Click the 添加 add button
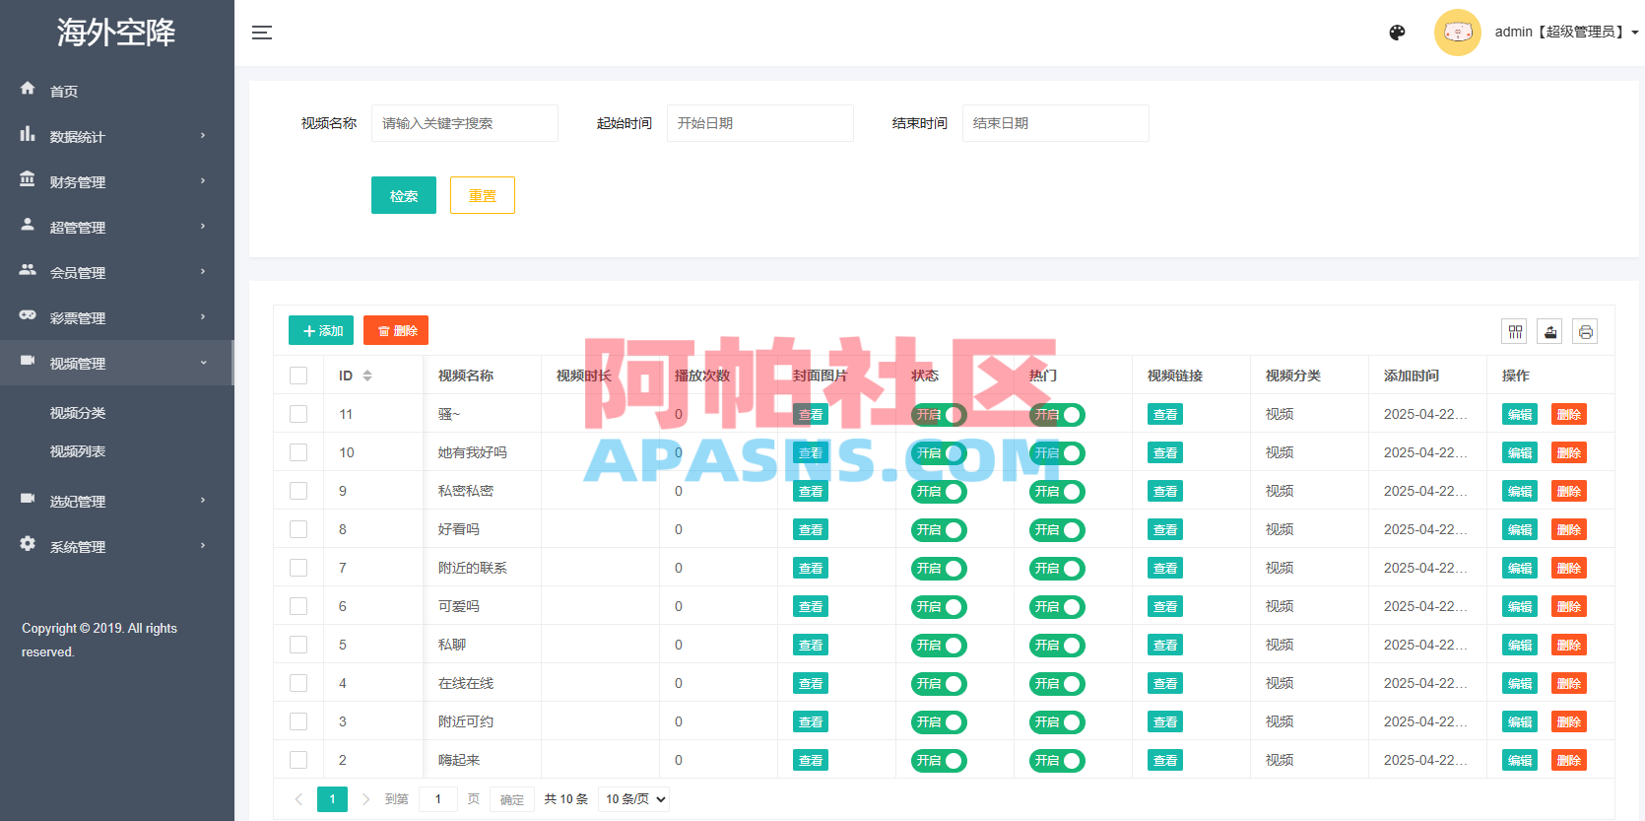Image resolution: width=1645 pixels, height=821 pixels. pos(321,330)
